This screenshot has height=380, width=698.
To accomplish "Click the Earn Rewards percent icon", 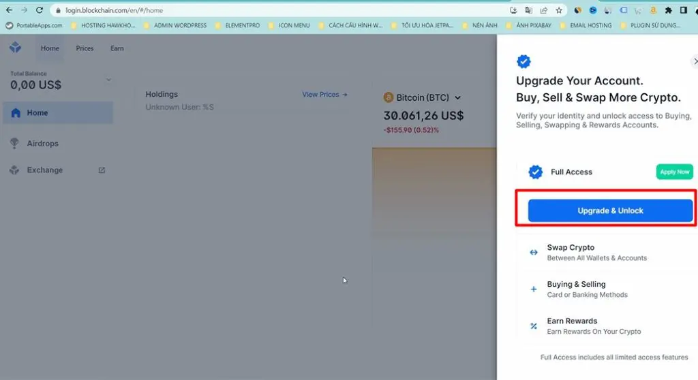I will (x=534, y=326).
